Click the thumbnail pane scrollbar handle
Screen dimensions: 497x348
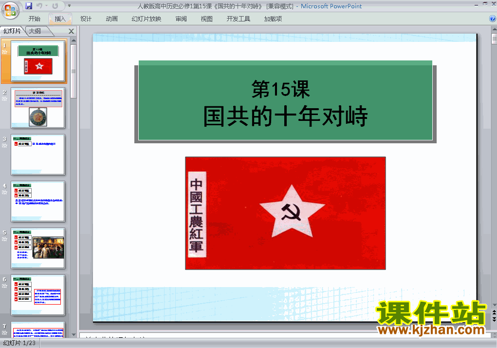click(74, 71)
